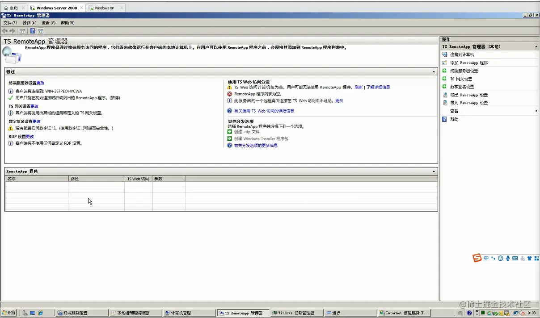The height and width of the screenshot is (318, 540).
Task: Click the soft keyboard icon in IME bar
Action: point(515,258)
